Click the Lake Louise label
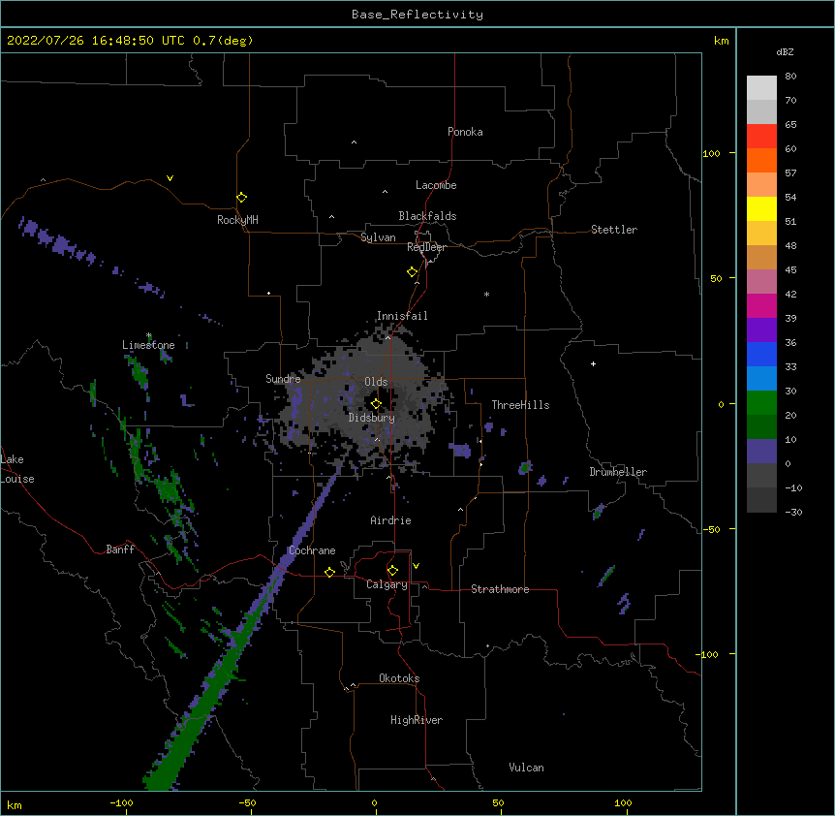Viewport: 835px width, 816px height. point(17,469)
